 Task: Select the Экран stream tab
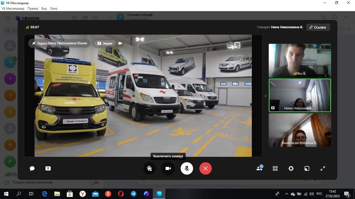point(105,43)
